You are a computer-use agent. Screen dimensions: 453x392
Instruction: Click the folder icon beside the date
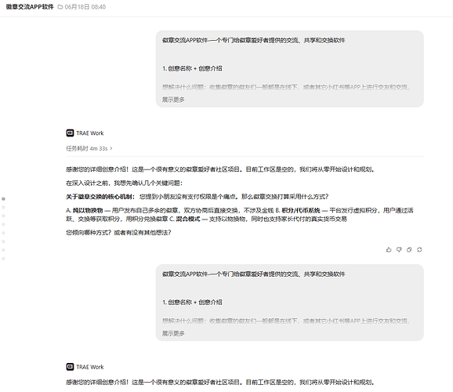(60, 7)
